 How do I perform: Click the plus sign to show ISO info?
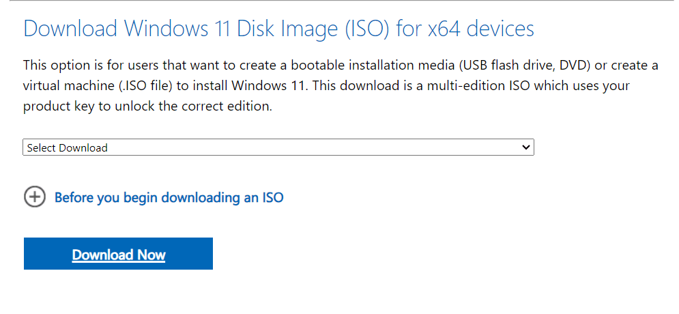tap(34, 197)
